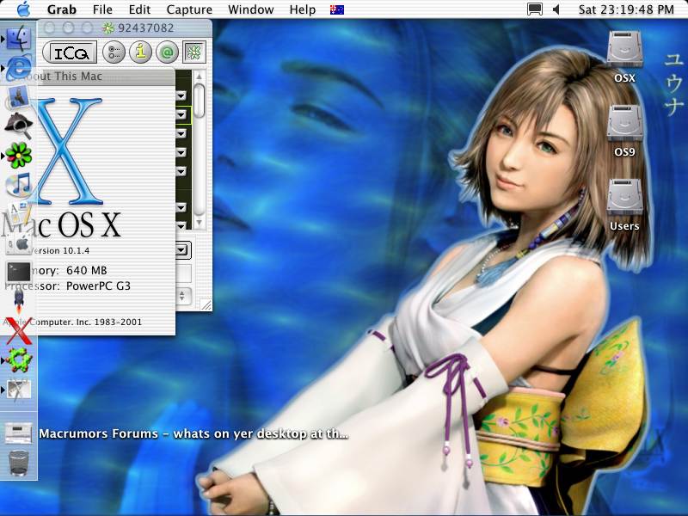Open the Grab application menu
Viewport: 688px width, 516px height.
point(61,9)
